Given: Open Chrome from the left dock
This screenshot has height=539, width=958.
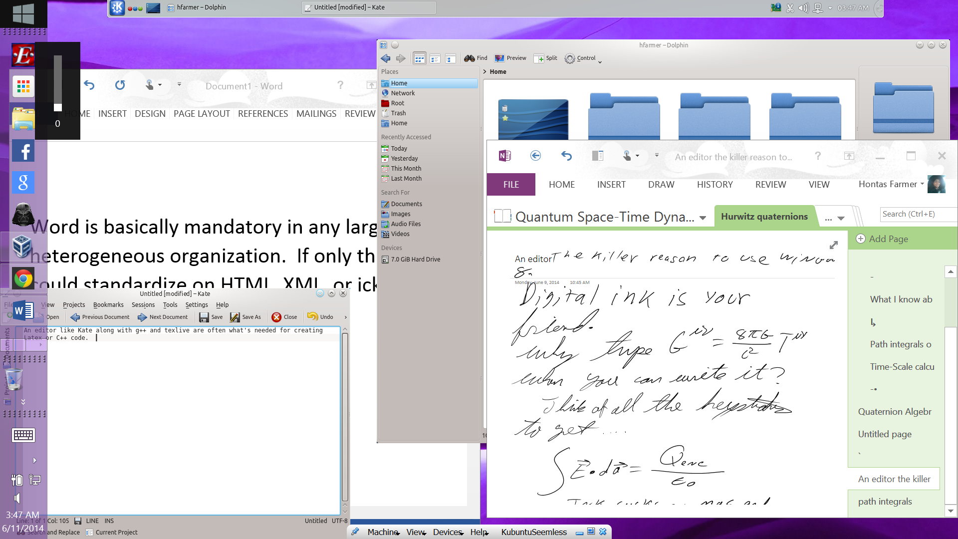Looking at the screenshot, I should point(23,279).
